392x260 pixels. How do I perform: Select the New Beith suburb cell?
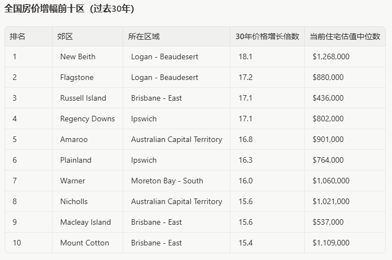[x=78, y=57]
